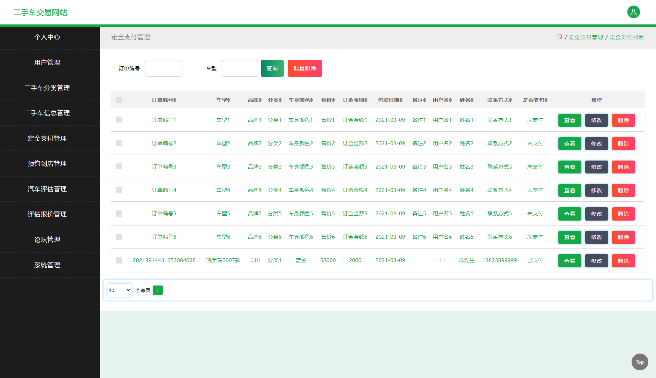Sort by 品牌 column arrows

260,100
